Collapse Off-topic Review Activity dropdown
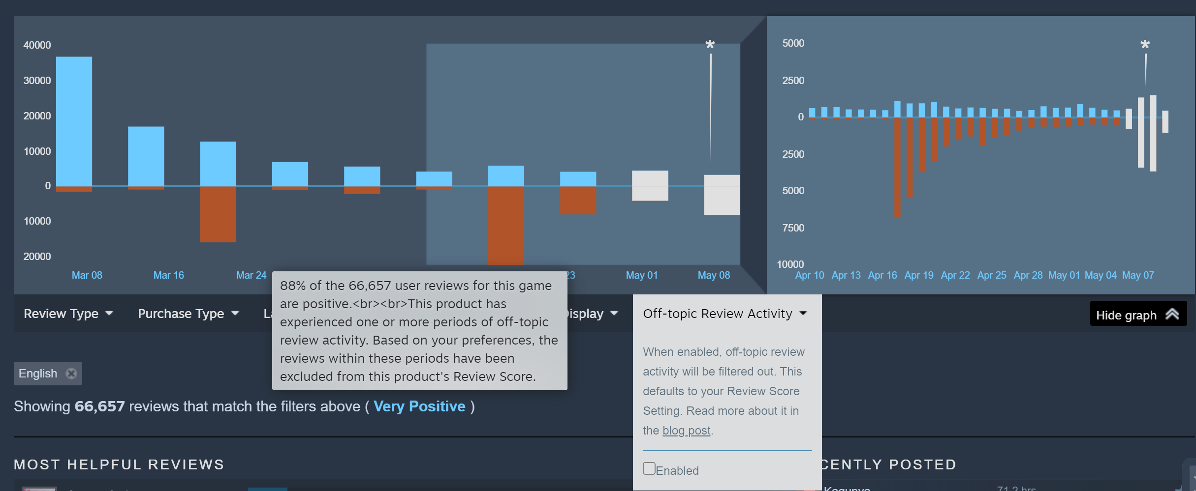The height and width of the screenshot is (491, 1196). (725, 314)
